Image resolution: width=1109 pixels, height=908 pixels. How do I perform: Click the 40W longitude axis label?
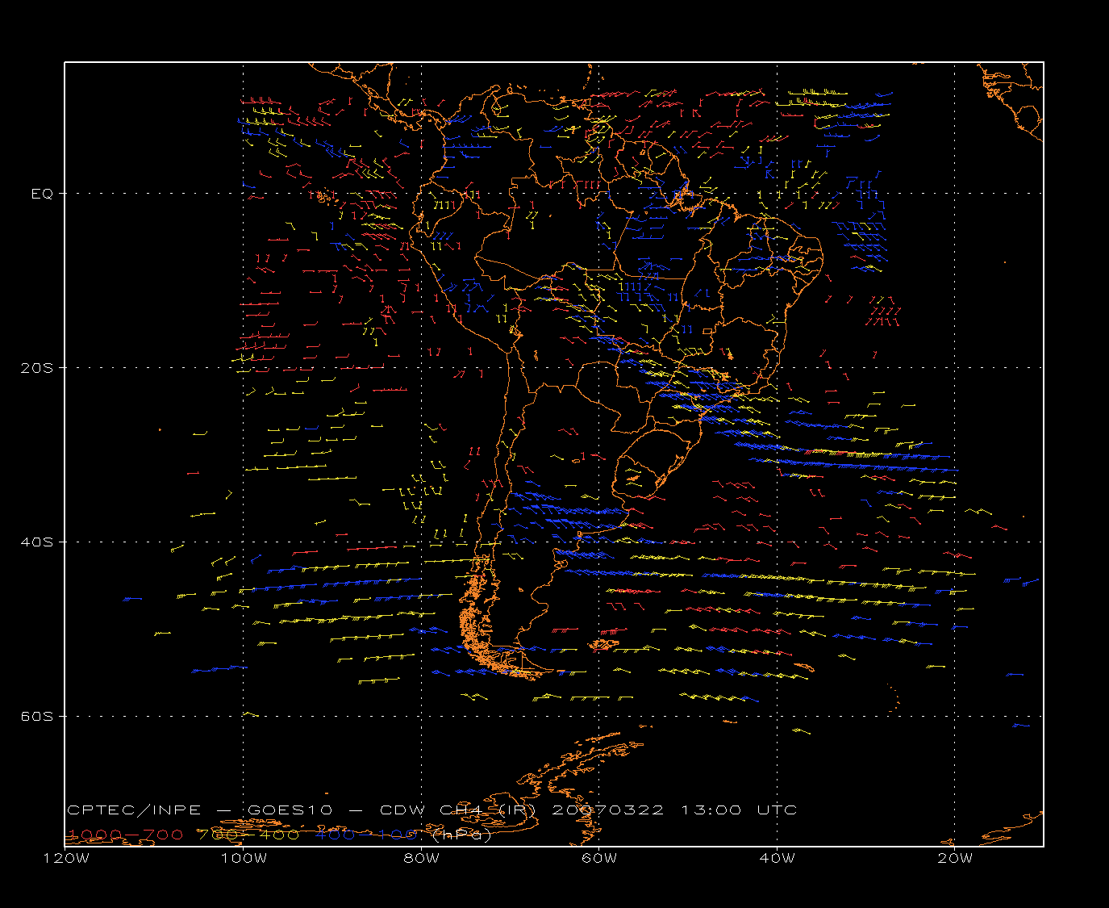(778, 858)
